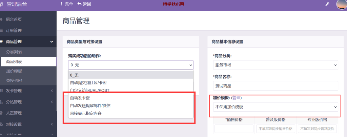Click the 销售价格 input field
This screenshot has height=137, width=347.
234,129
